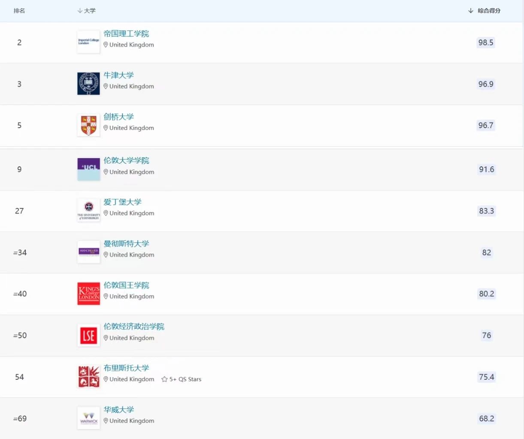Open the University of Bristol logo
524x439 pixels.
pyautogui.click(x=88, y=377)
